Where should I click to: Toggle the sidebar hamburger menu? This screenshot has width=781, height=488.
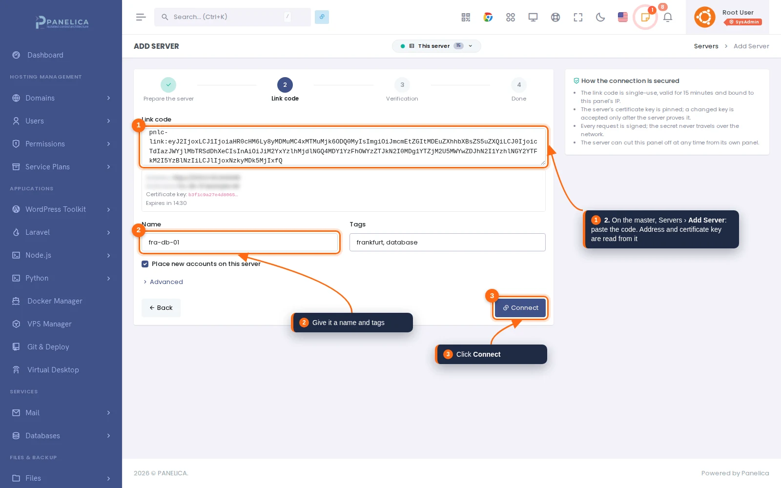pos(141,17)
